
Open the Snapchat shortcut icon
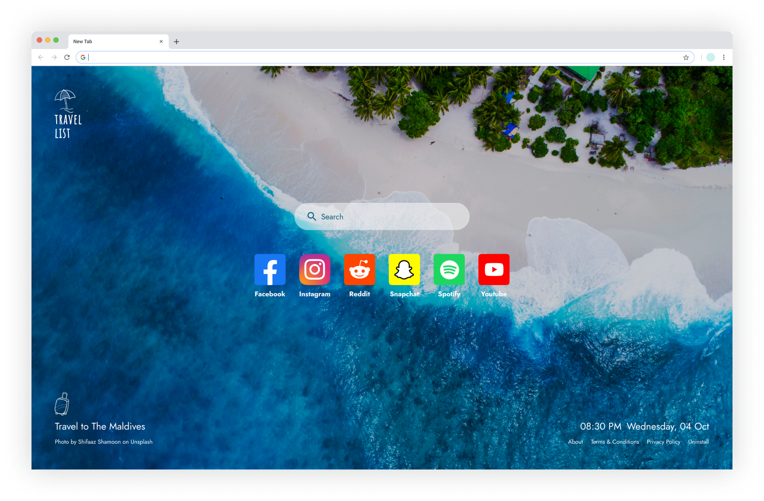[x=404, y=269]
